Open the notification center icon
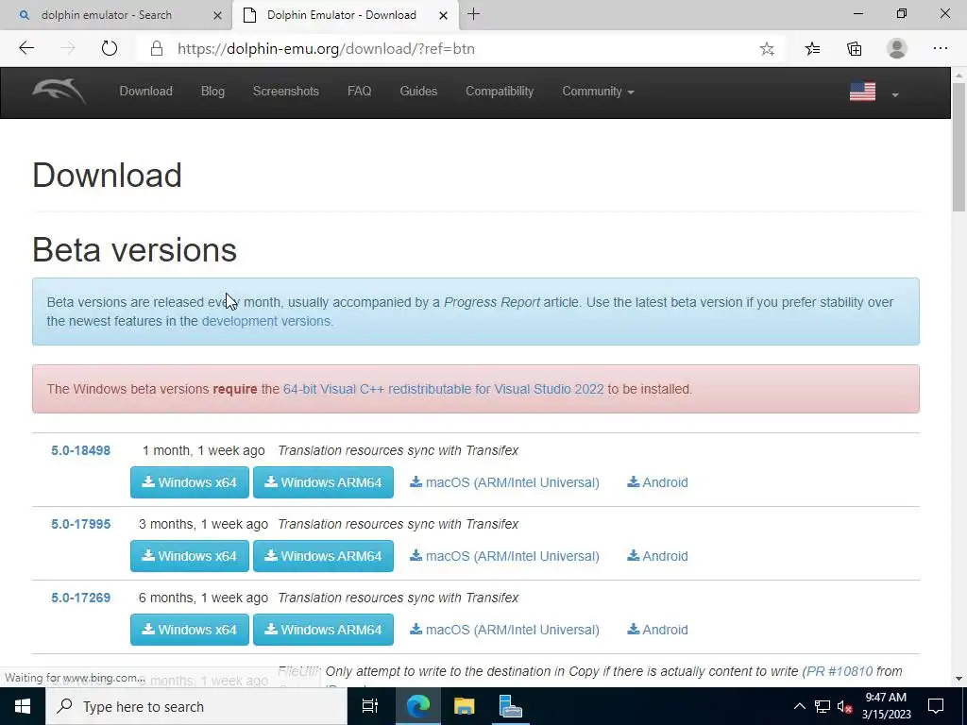967x725 pixels. (x=936, y=706)
